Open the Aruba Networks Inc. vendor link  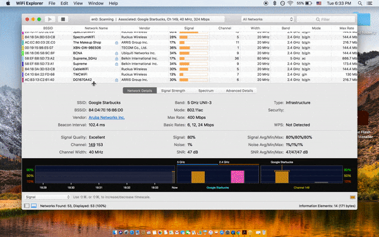point(107,118)
